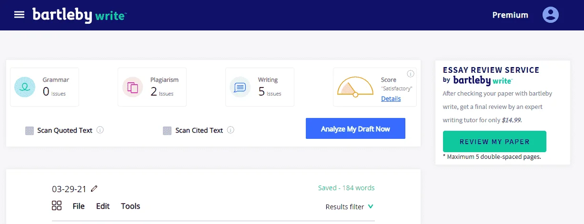The image size is (584, 224).
Task: Click the Premium link in header
Action: point(510,15)
